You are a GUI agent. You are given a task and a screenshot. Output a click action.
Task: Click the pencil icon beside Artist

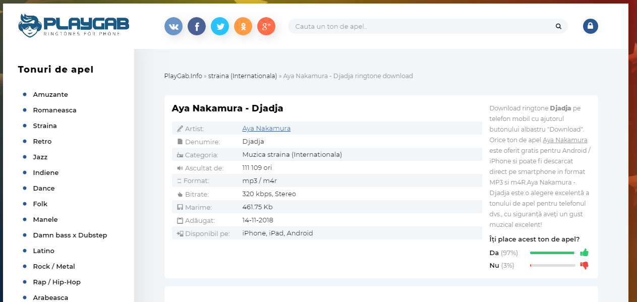point(180,129)
